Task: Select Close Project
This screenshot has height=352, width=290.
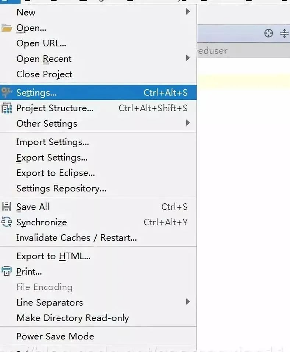Action: [98, 74]
